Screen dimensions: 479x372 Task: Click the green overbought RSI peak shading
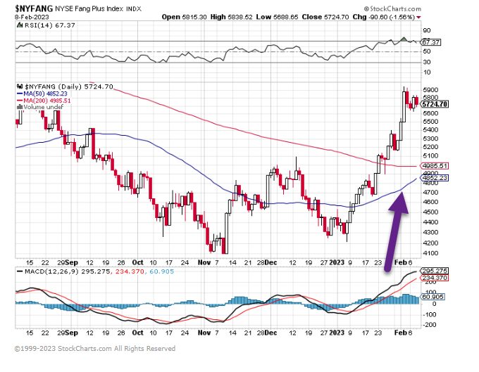404,39
